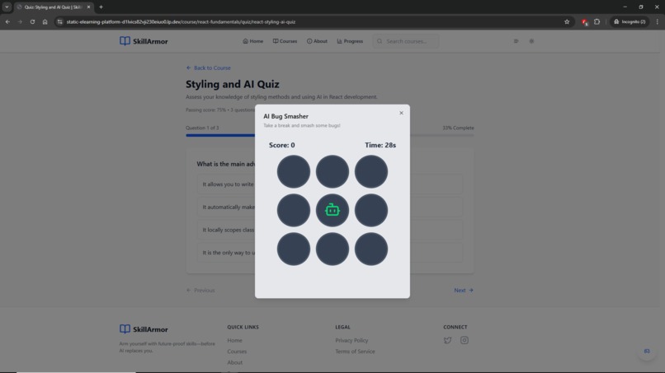Viewport: 665px width, 373px height.
Task: Open the Home nav item
Action: point(252,41)
